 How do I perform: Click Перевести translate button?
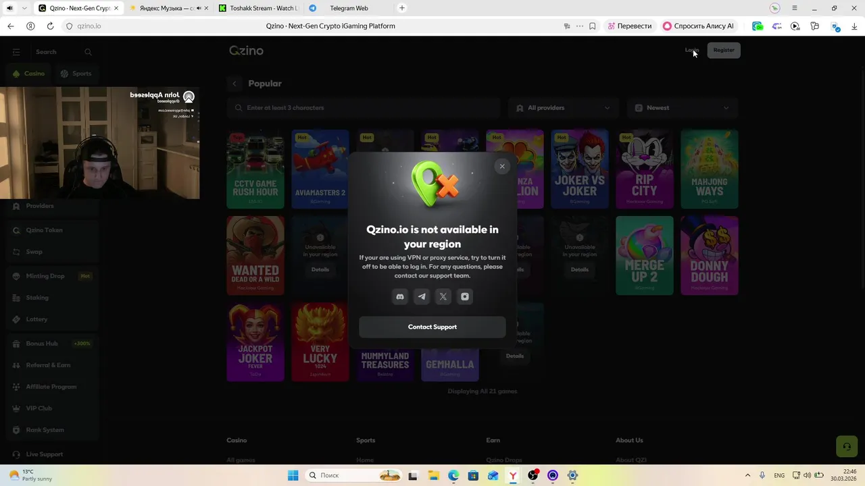point(630,26)
